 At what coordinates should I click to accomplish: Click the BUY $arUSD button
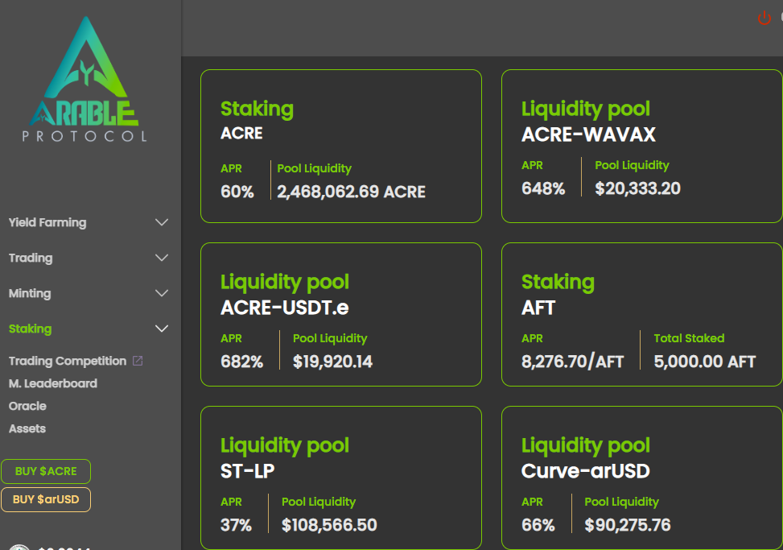click(x=46, y=499)
